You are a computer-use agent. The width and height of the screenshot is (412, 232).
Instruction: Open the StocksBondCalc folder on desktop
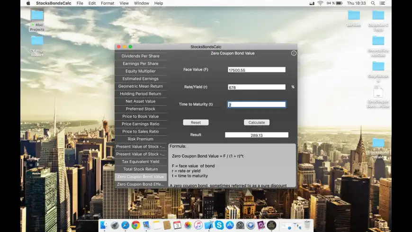click(378, 143)
